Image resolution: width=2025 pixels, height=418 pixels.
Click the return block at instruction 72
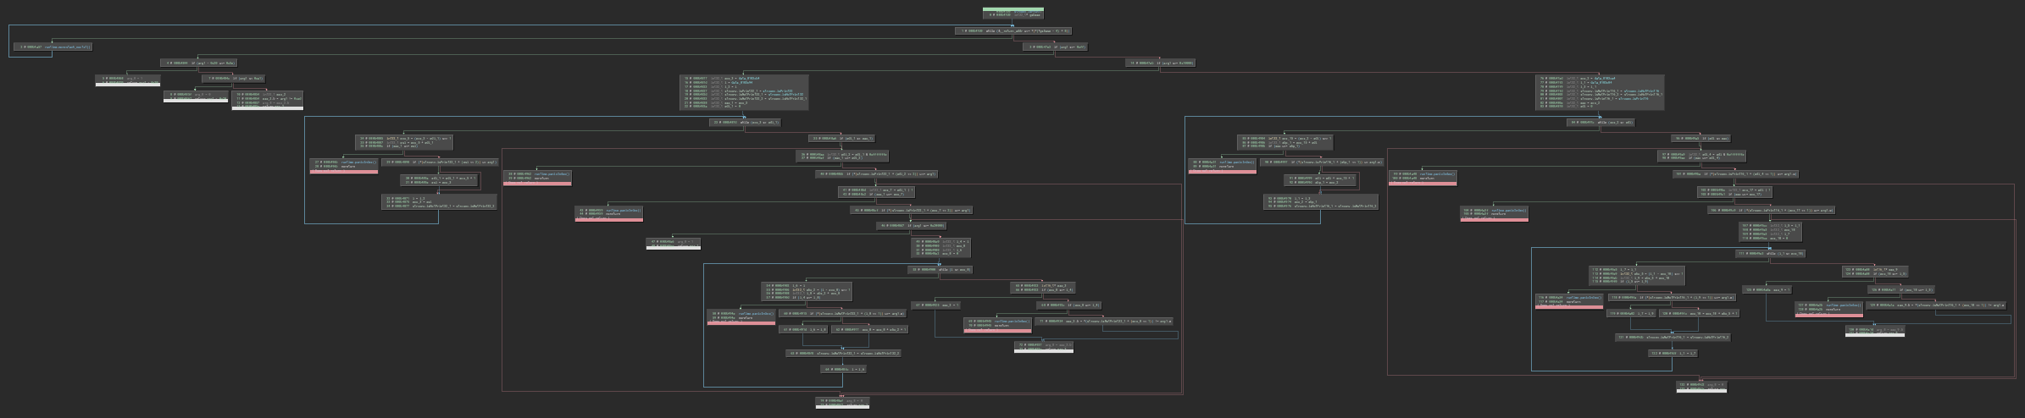[1043, 347]
